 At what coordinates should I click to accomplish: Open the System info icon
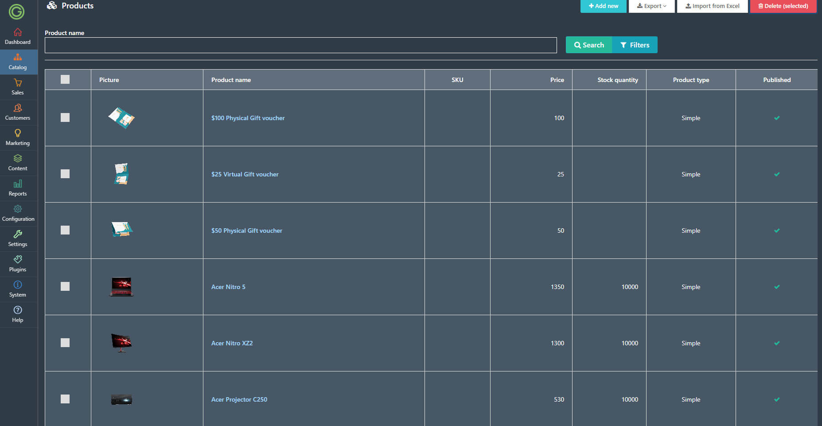pyautogui.click(x=18, y=285)
